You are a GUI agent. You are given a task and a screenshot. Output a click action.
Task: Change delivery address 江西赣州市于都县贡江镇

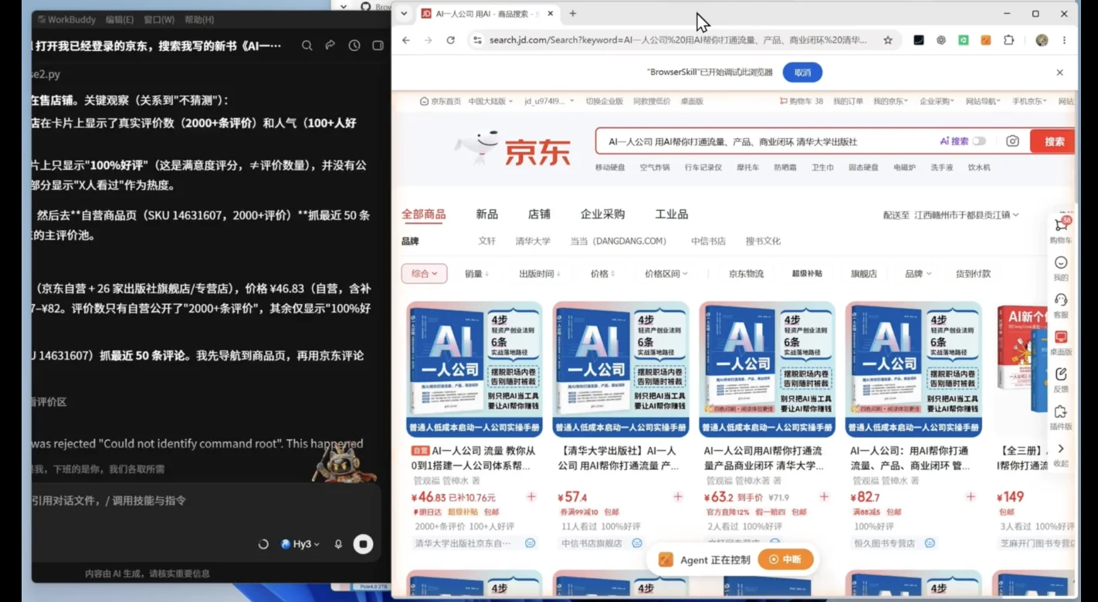point(967,215)
